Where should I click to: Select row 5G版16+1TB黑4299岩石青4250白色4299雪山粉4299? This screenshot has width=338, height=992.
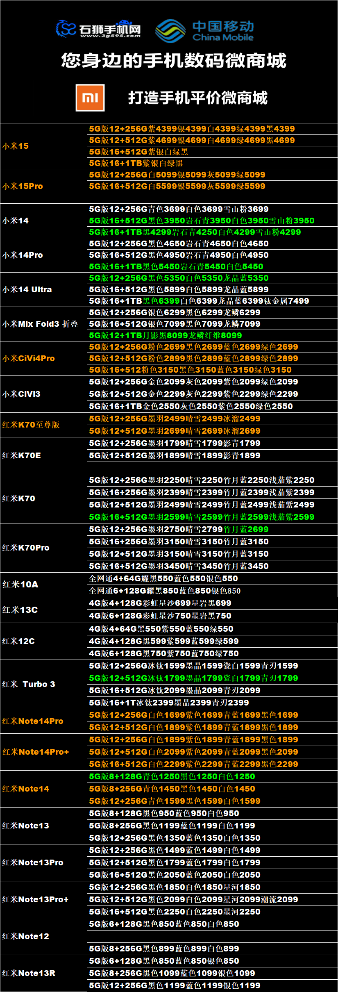[212, 232]
